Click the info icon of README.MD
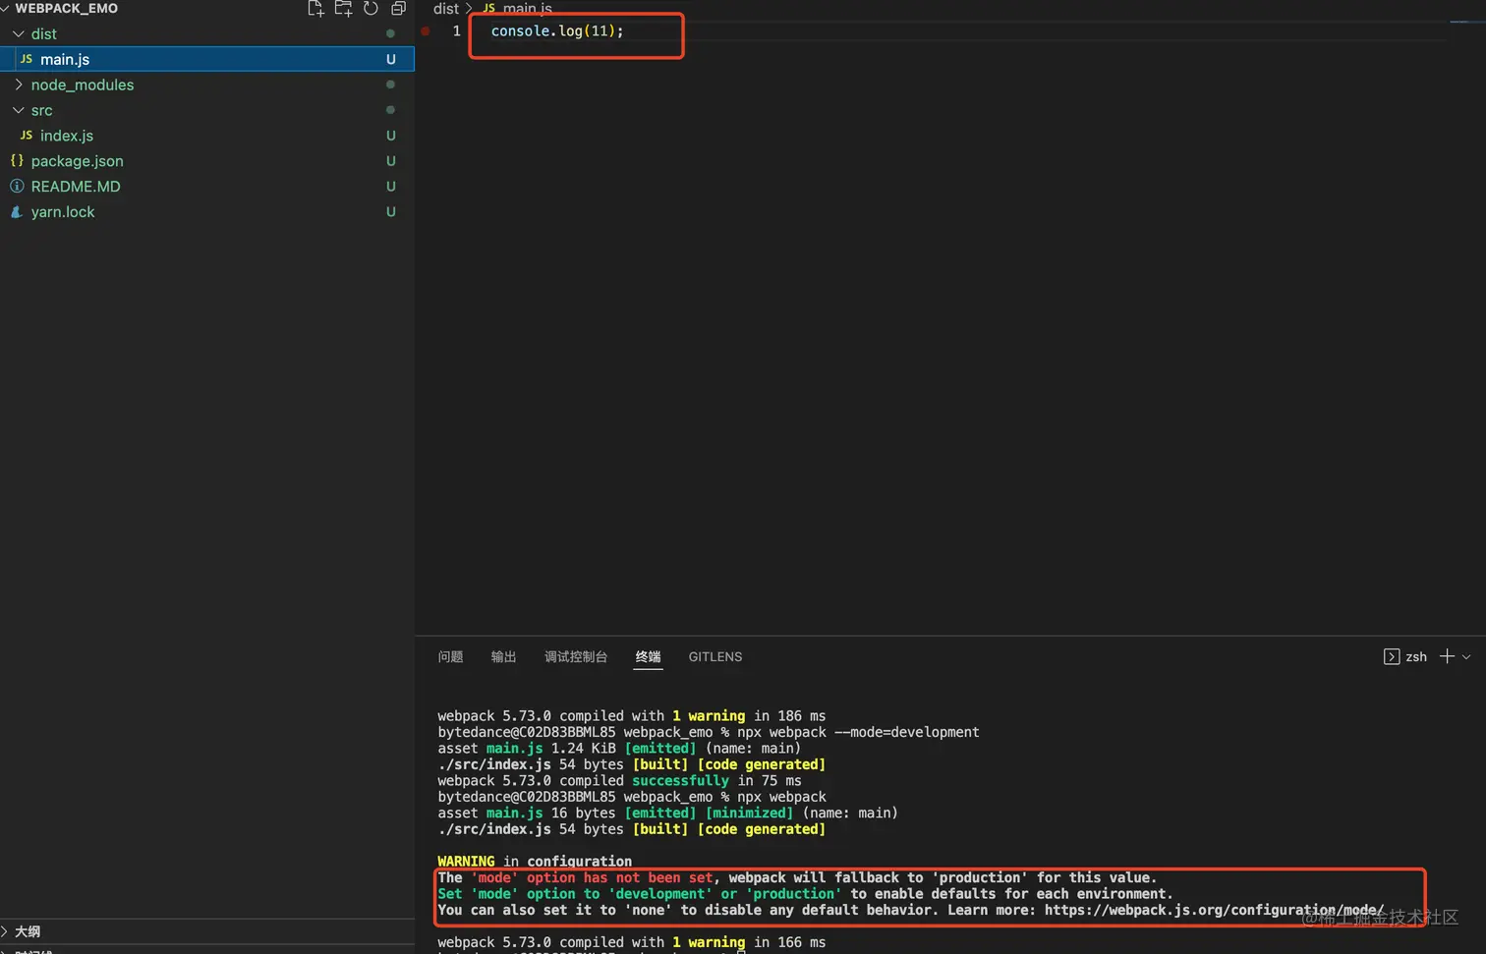The image size is (1486, 954). [x=17, y=186]
